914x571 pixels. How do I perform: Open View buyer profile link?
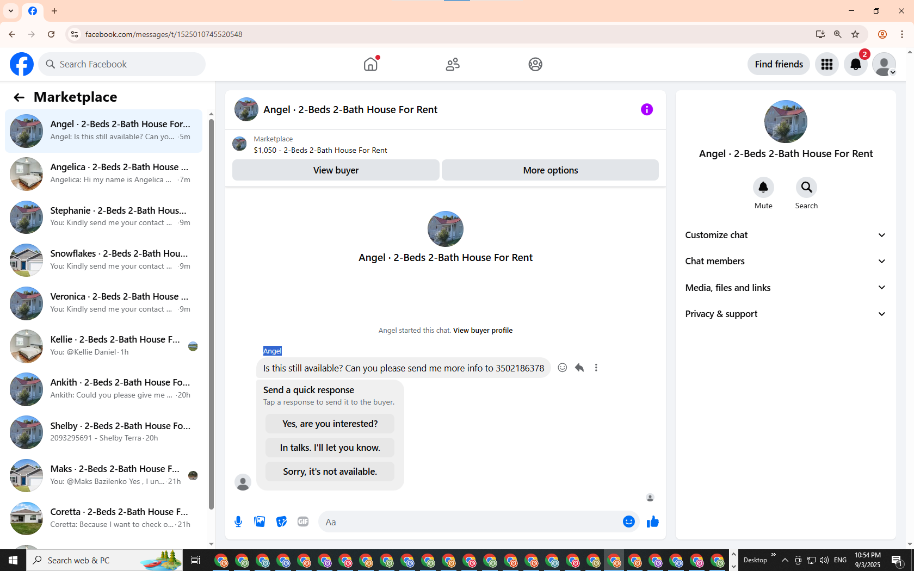tap(483, 331)
